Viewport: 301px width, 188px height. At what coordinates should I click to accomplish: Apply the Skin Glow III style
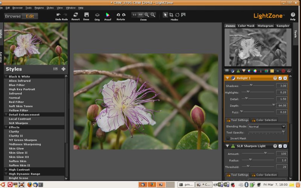(x=19, y=157)
